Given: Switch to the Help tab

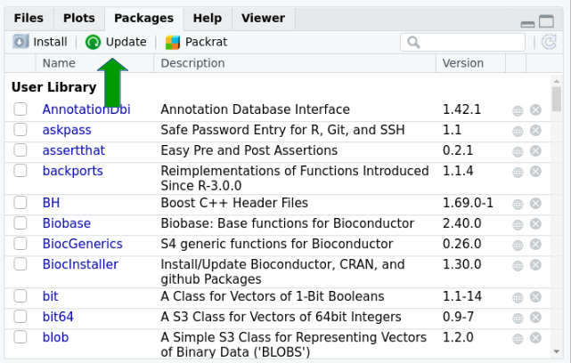Looking at the screenshot, I should point(208,18).
